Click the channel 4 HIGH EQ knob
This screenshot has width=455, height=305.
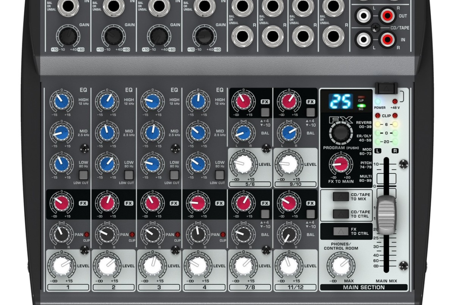198,102
